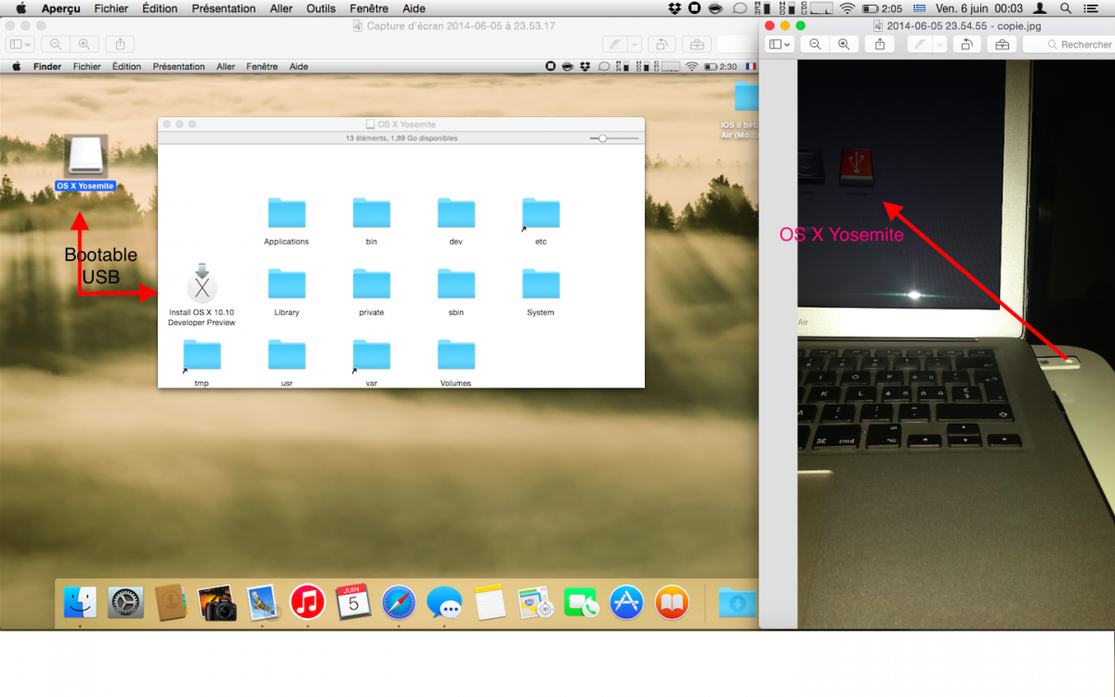
Task: Open the Présentation menu in Aperçu menu bar
Action: (x=223, y=8)
